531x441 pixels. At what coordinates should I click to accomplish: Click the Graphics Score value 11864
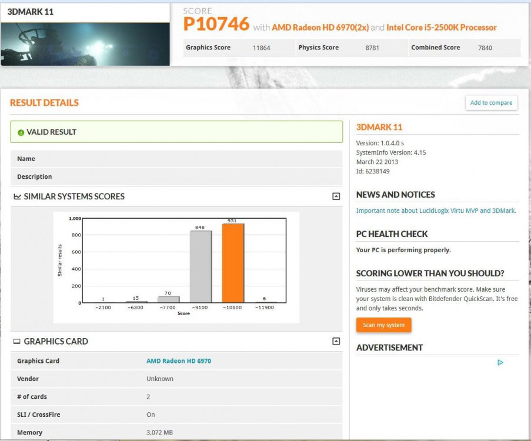pyautogui.click(x=262, y=48)
